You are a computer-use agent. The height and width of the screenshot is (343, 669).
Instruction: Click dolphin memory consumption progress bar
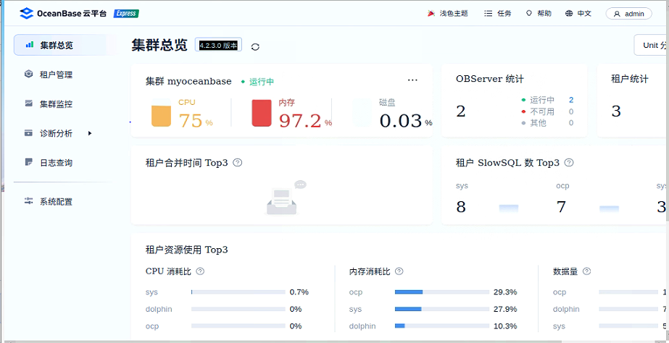[442, 326]
